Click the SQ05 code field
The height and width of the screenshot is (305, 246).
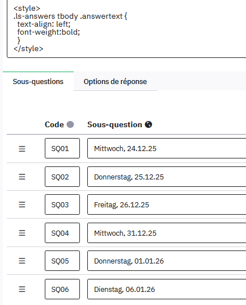pyautogui.click(x=62, y=261)
